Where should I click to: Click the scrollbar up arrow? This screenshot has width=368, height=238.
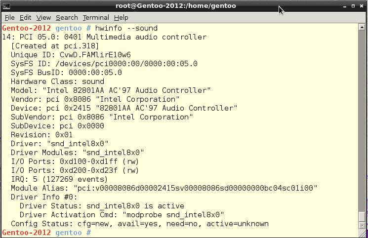[362, 28]
